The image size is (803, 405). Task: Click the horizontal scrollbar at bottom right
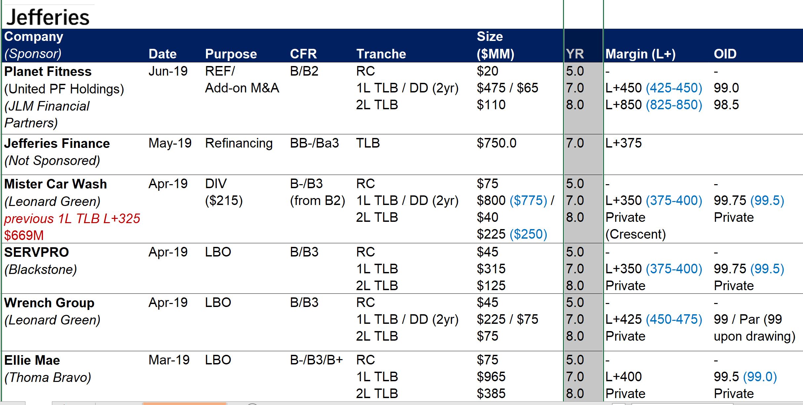[682, 404]
